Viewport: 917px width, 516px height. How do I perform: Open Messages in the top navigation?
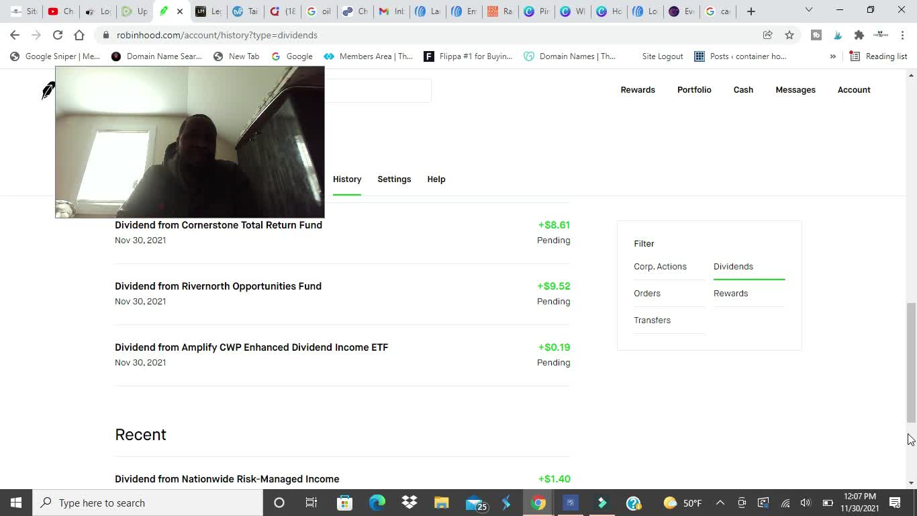point(795,90)
